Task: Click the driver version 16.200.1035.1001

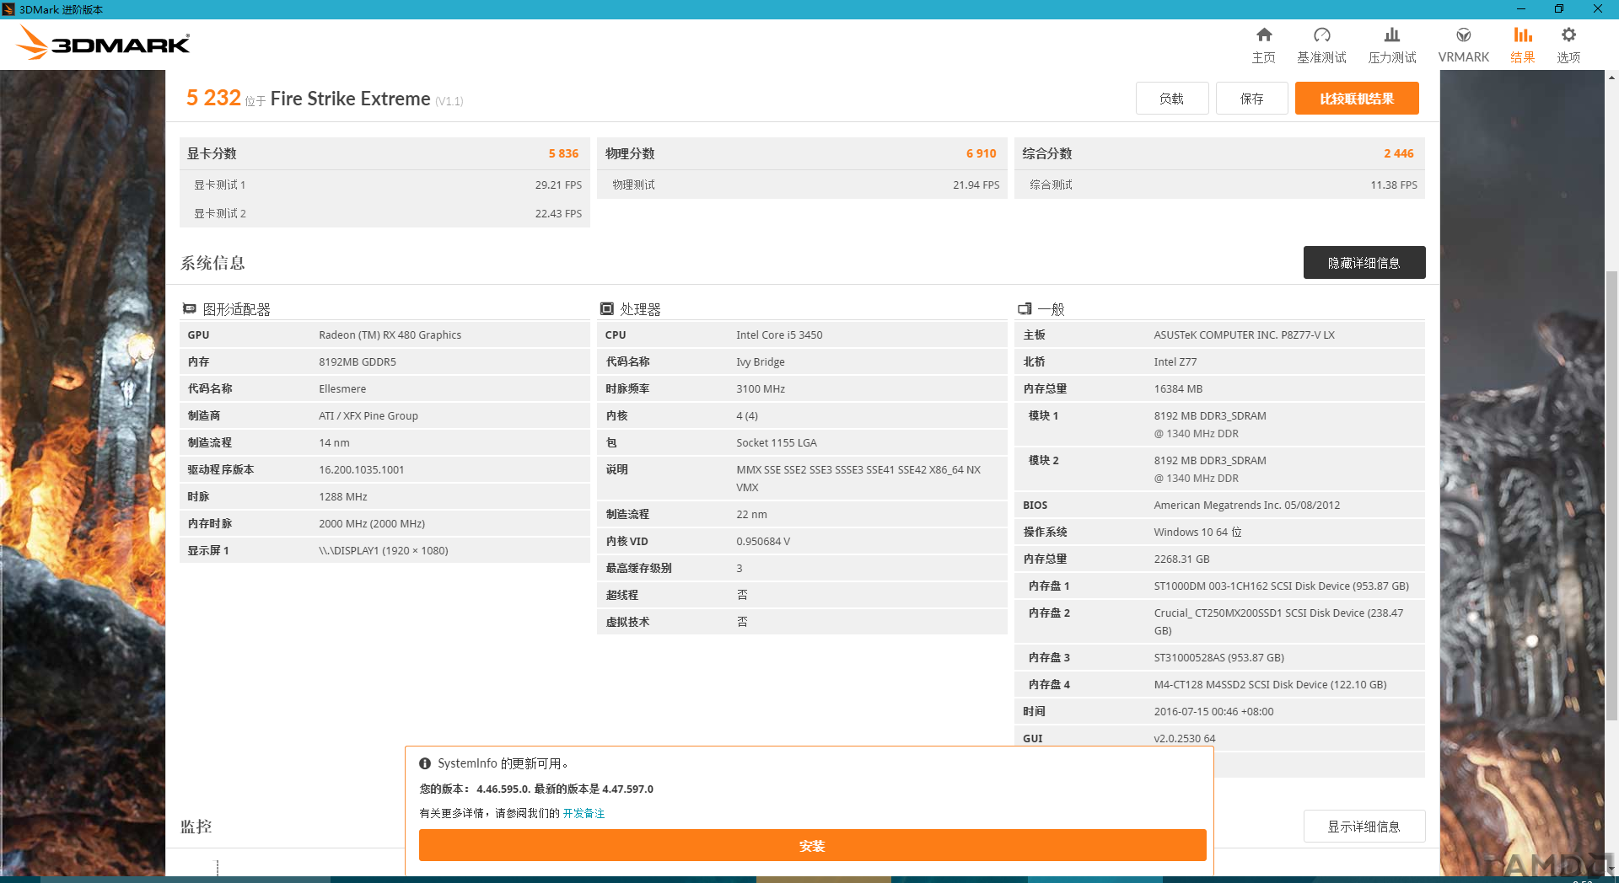Action: pos(362,469)
